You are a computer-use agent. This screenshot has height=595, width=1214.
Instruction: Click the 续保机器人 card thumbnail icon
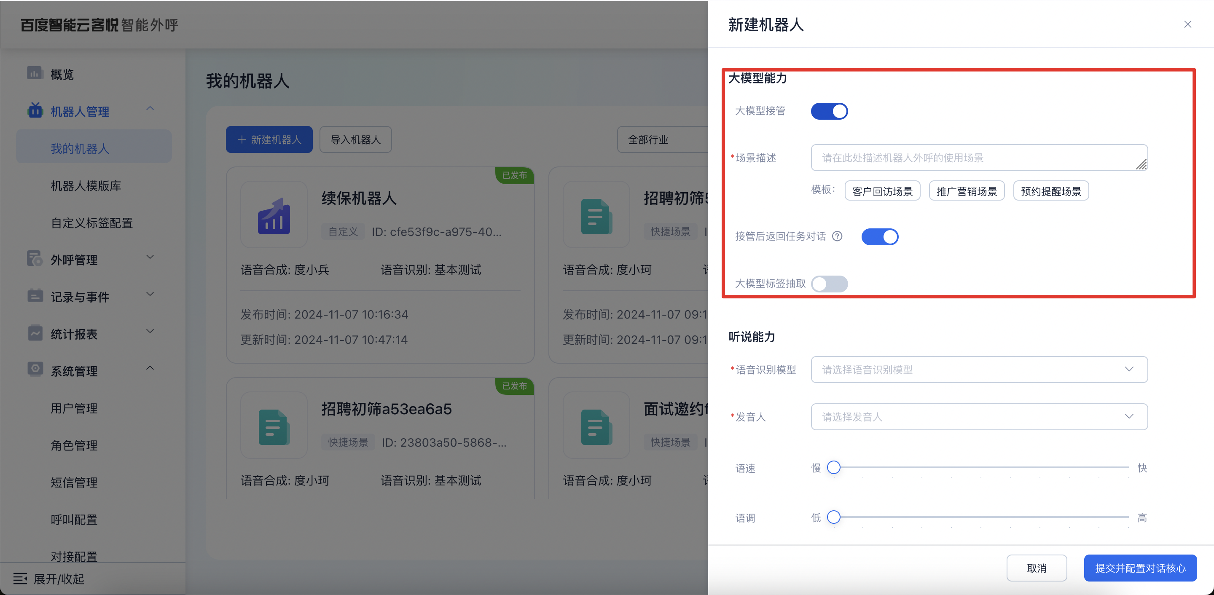point(274,215)
